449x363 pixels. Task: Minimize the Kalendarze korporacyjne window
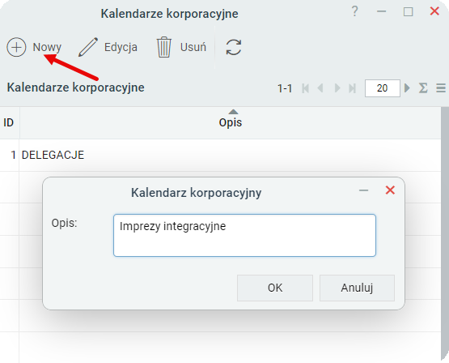tap(381, 11)
